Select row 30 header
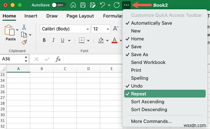Viewport: 210px width, 129px height. (3, 115)
